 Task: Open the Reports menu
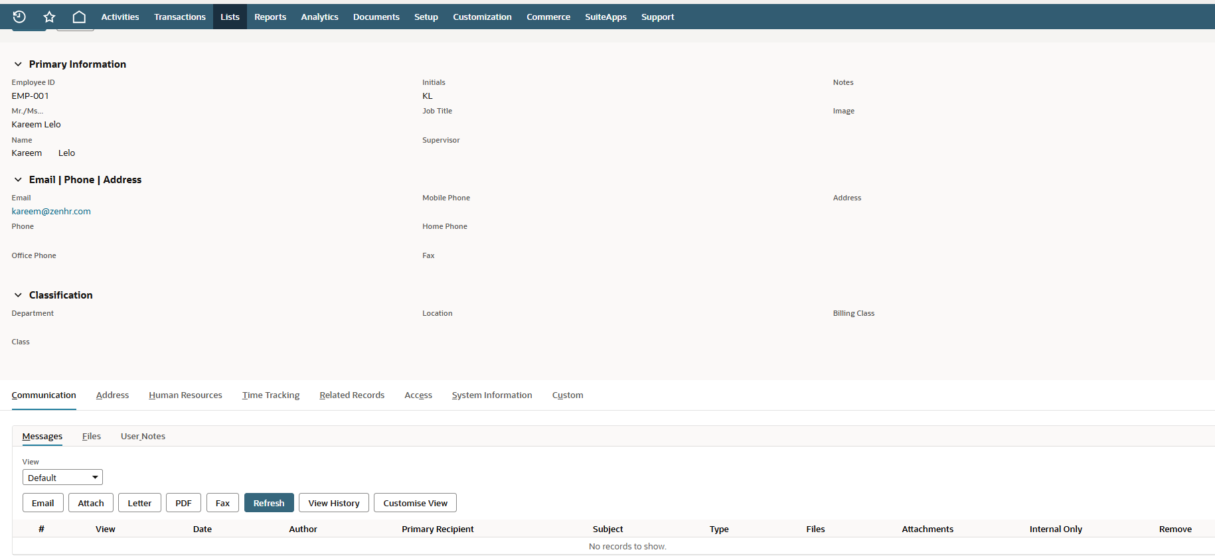coord(270,17)
